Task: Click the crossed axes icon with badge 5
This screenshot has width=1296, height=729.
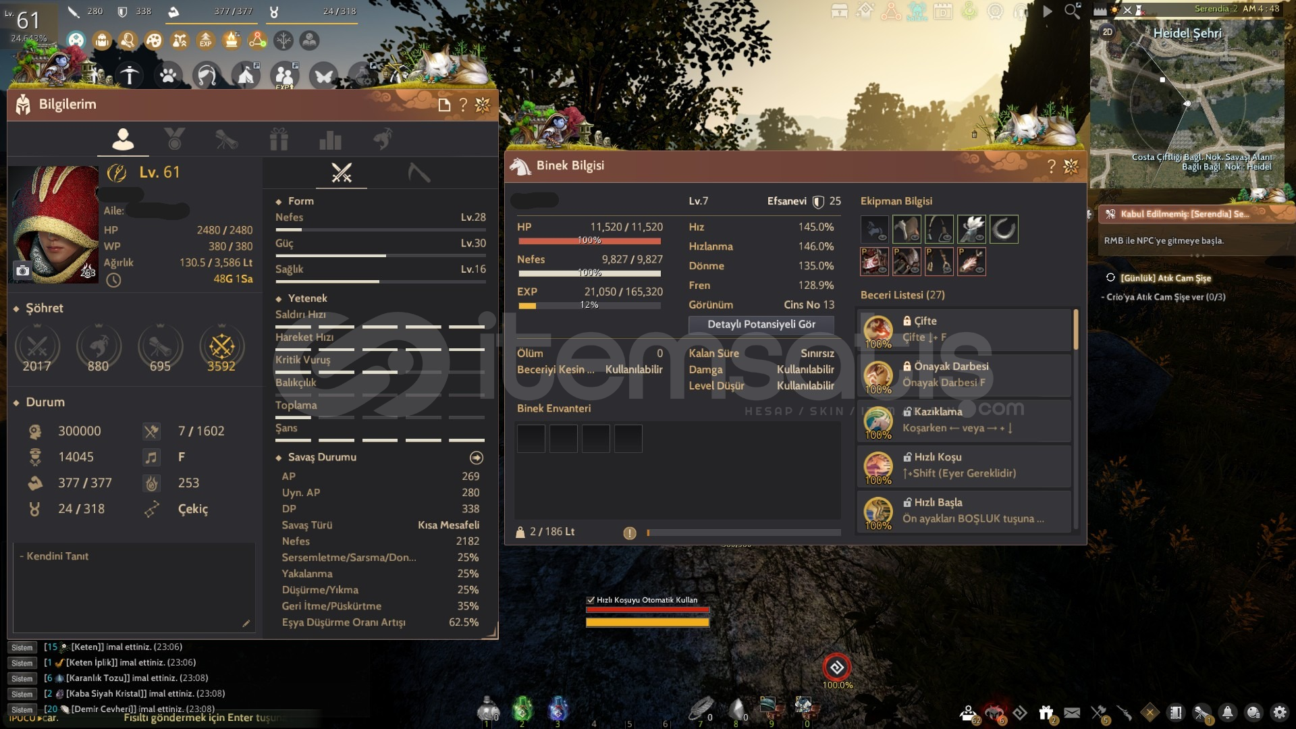Action: coord(1099,713)
